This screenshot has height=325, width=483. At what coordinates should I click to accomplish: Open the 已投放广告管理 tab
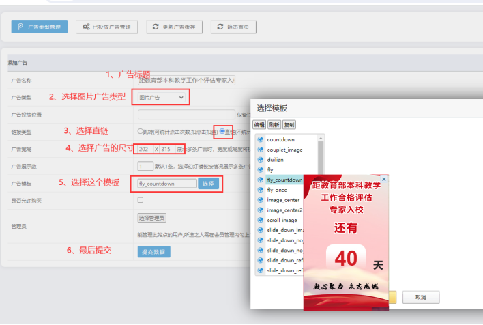click(108, 27)
